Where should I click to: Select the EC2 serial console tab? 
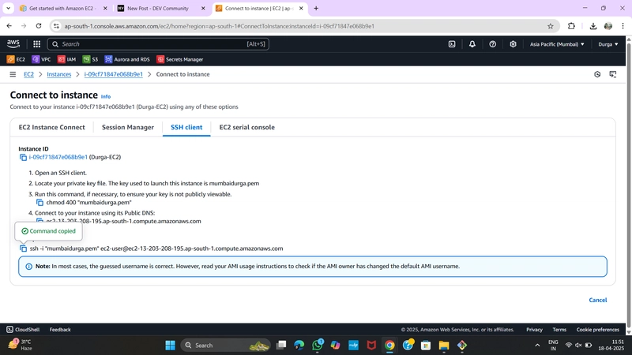(x=246, y=127)
